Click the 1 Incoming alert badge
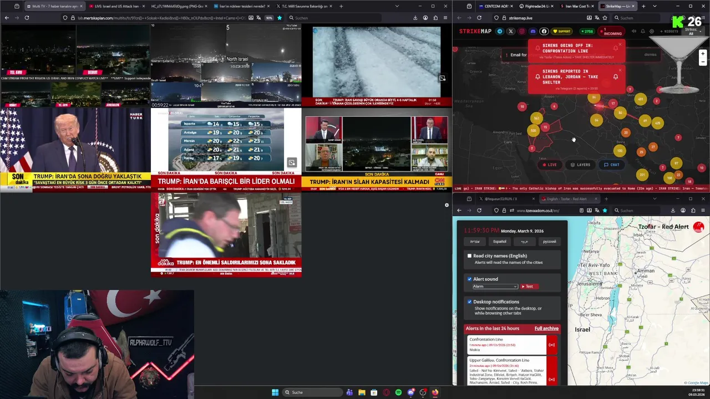This screenshot has height=399, width=710. click(x=611, y=31)
